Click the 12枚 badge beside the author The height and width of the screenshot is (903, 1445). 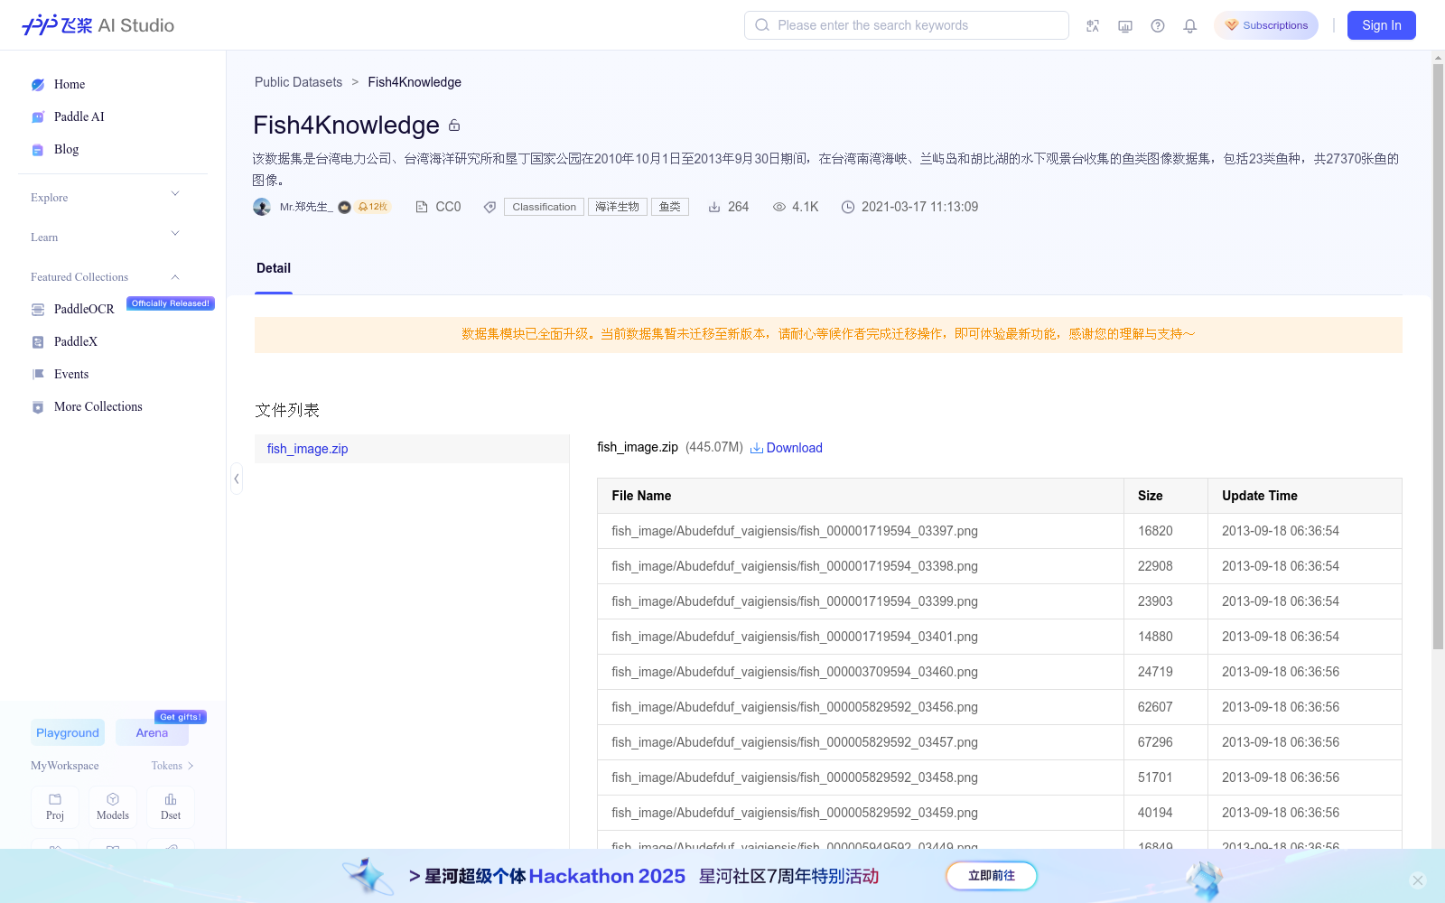pos(373,207)
